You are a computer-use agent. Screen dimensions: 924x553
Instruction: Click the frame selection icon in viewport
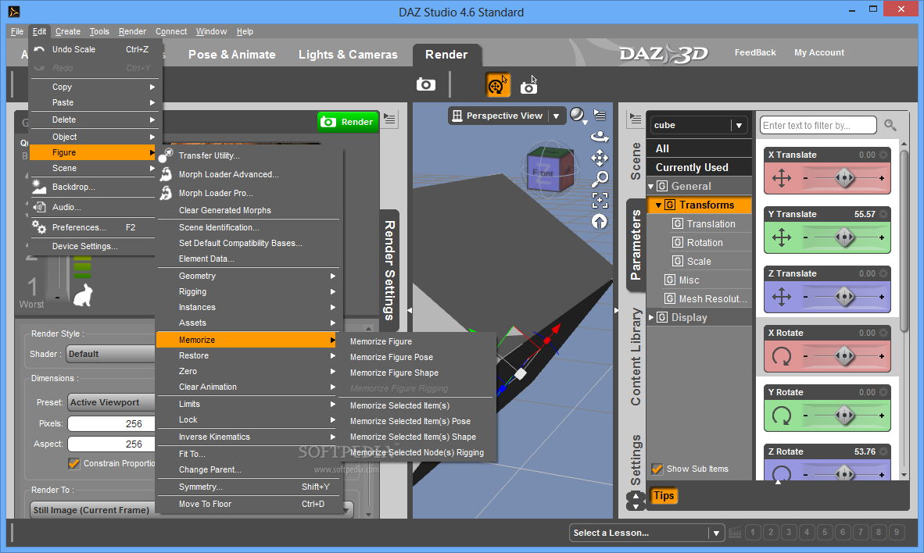600,200
